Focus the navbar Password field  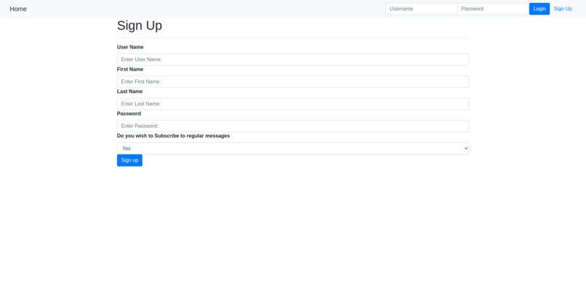coord(493,9)
